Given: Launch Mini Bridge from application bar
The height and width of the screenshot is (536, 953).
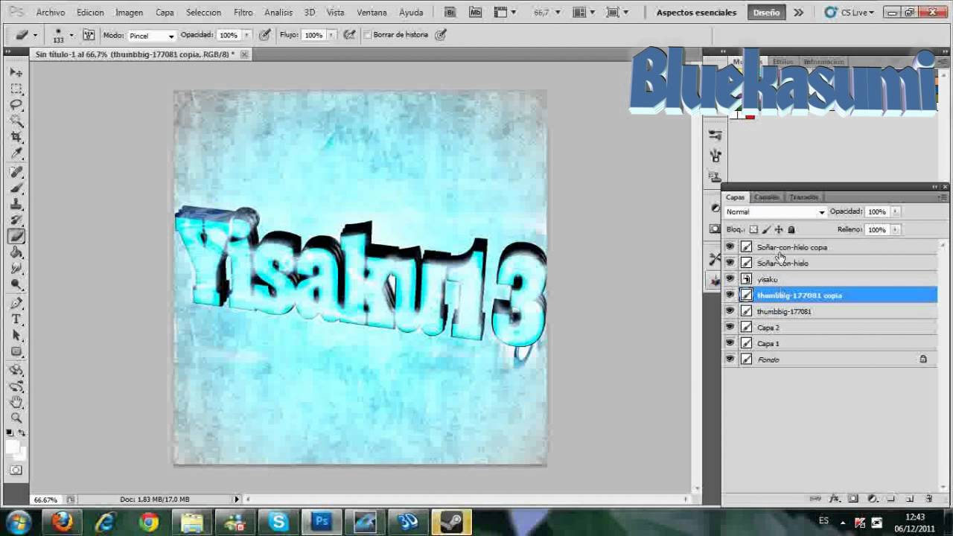Looking at the screenshot, I should 476,12.
